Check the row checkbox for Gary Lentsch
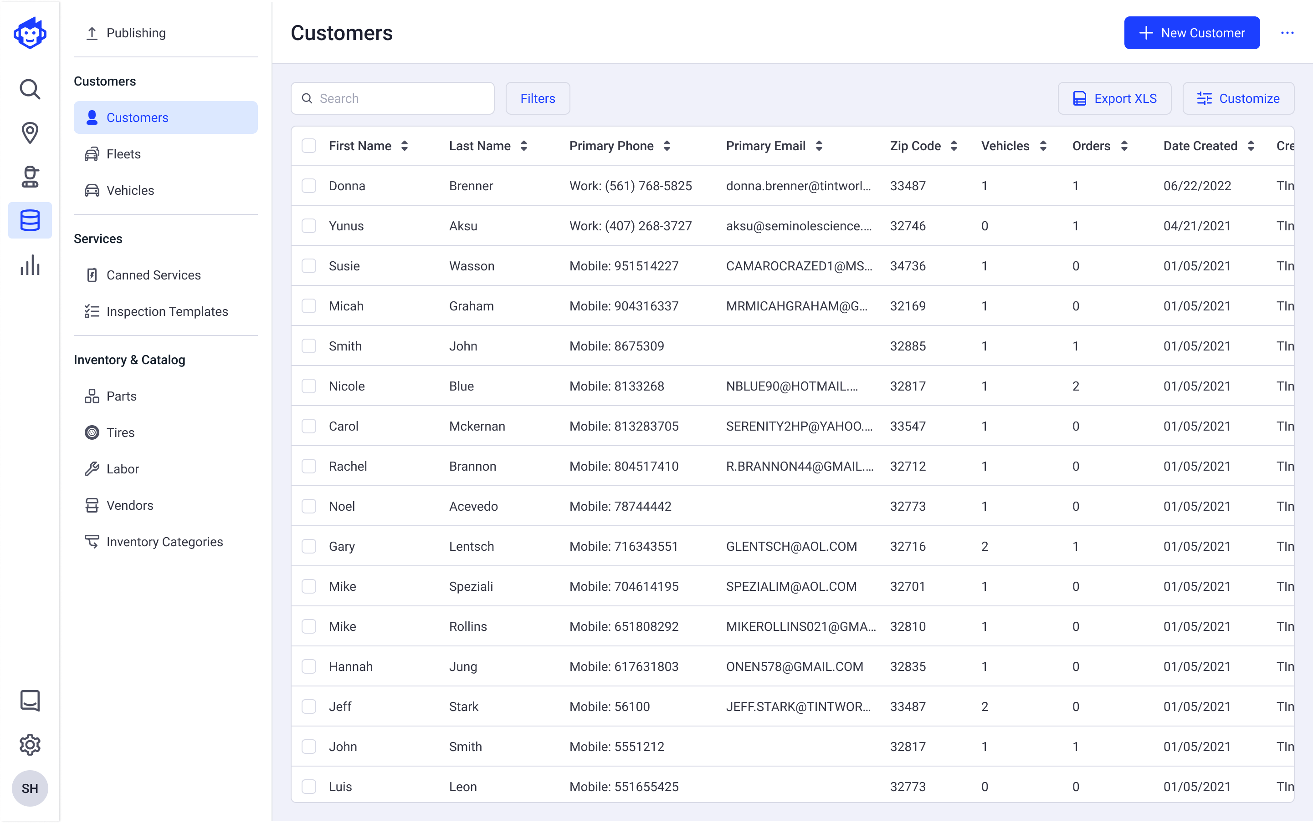The height and width of the screenshot is (823, 1313). click(309, 546)
